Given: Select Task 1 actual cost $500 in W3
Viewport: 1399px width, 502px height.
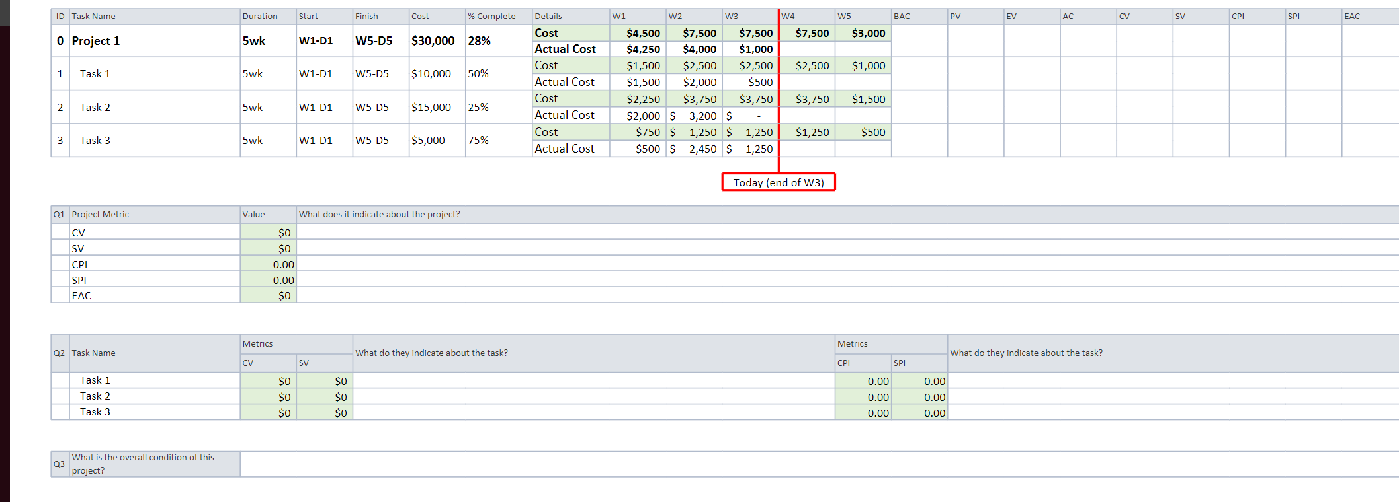Looking at the screenshot, I should pyautogui.click(x=750, y=82).
